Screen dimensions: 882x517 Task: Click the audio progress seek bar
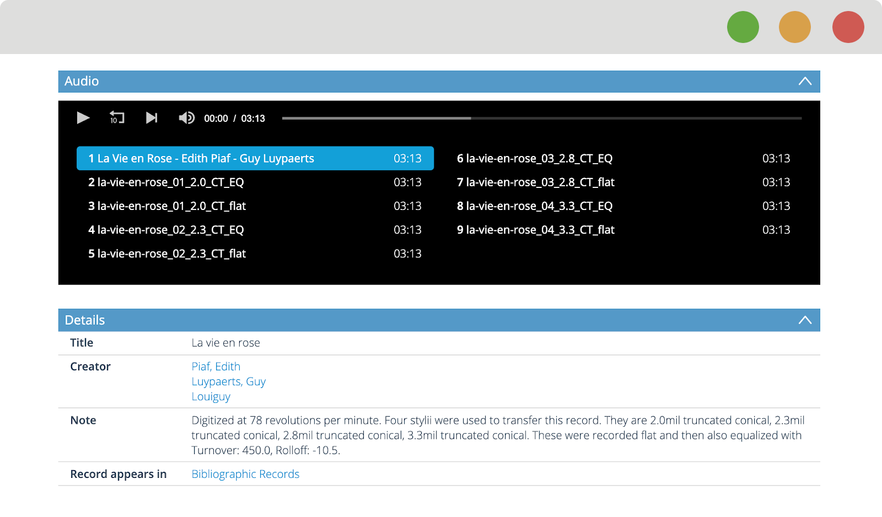pos(542,118)
